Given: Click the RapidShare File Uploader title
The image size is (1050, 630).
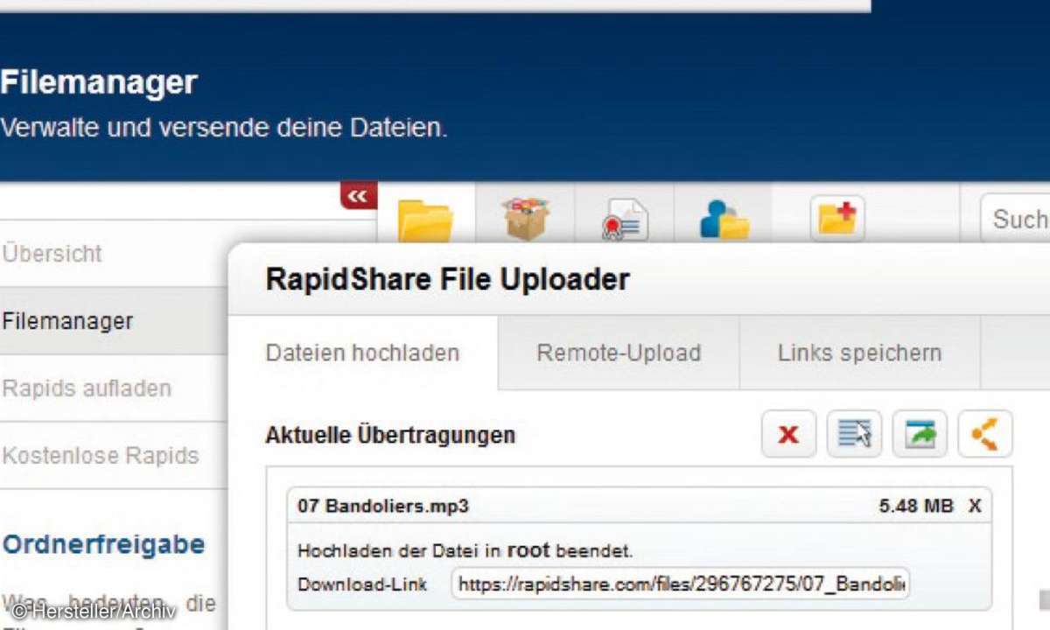Looking at the screenshot, I should pyautogui.click(x=447, y=279).
